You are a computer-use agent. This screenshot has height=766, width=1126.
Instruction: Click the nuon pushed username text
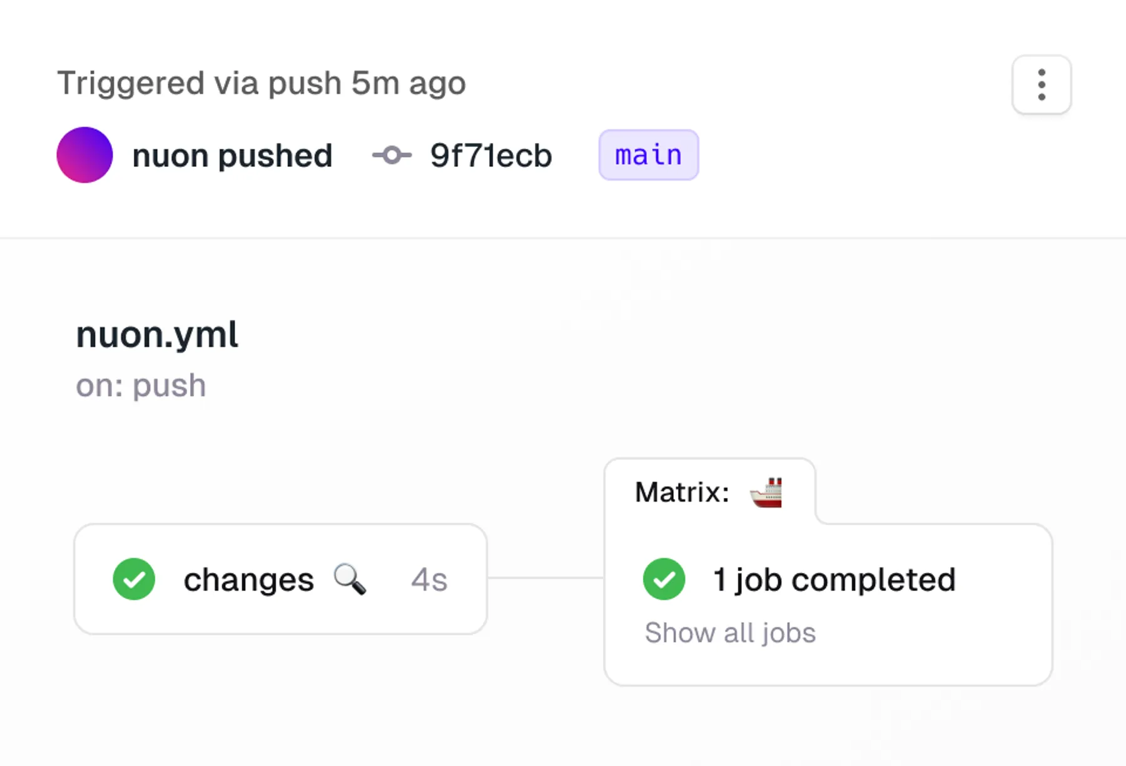click(232, 156)
